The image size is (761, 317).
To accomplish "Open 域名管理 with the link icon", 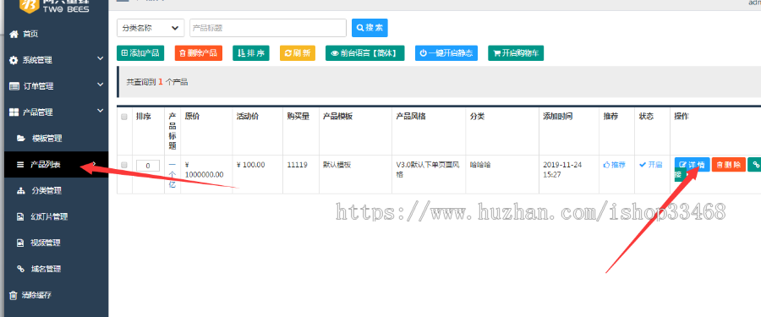I will pos(39,269).
